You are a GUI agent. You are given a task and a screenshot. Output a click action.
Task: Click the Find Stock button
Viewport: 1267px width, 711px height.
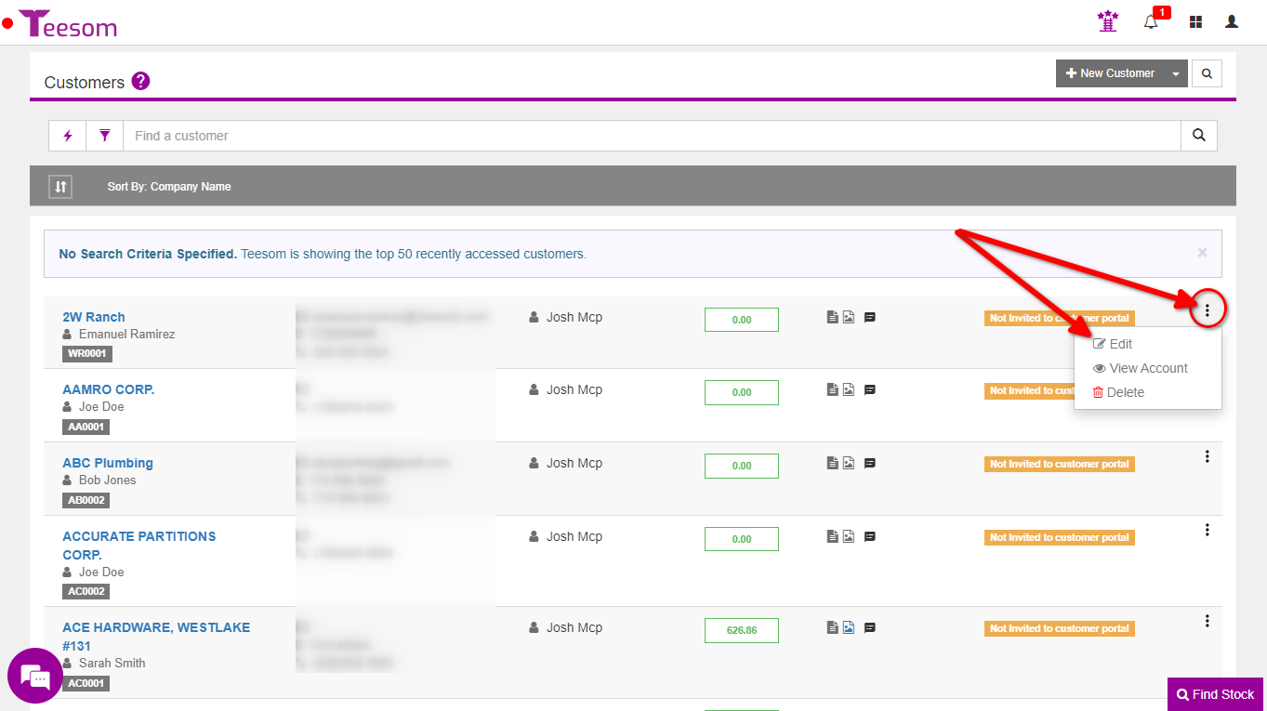(1217, 694)
